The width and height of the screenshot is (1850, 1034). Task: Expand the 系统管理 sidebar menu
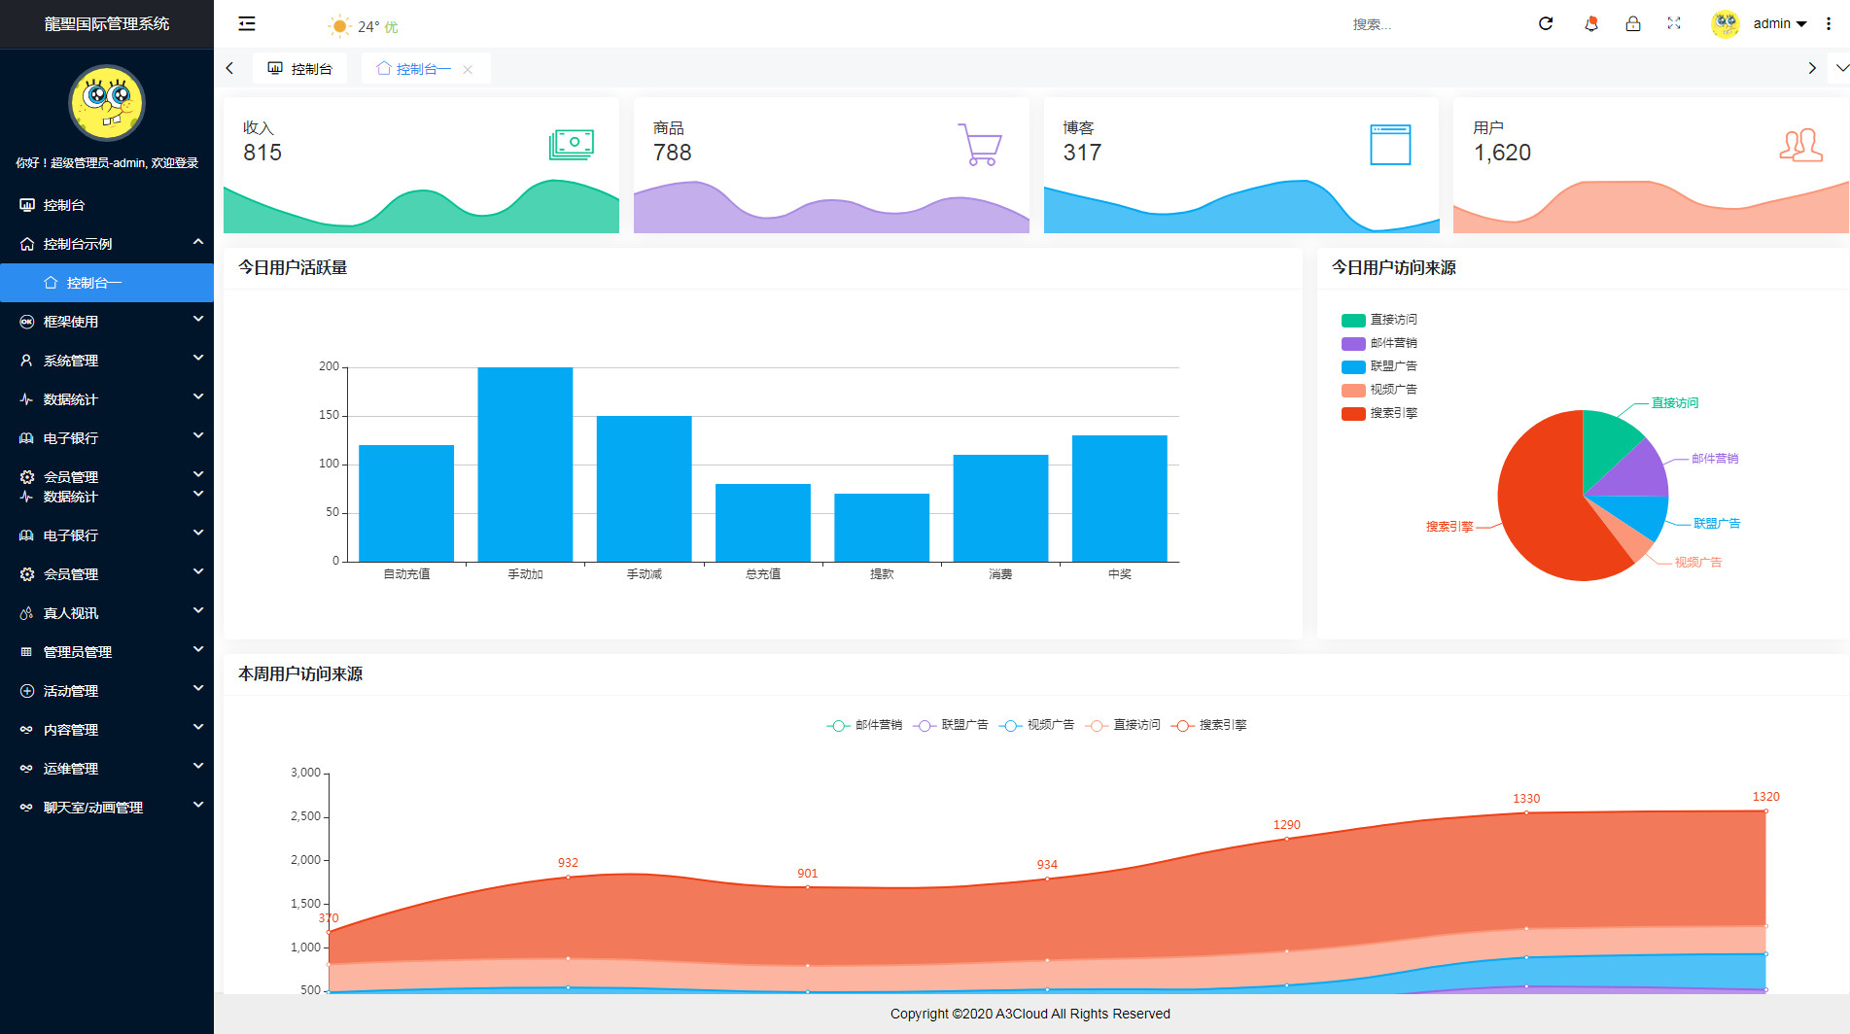coord(107,361)
